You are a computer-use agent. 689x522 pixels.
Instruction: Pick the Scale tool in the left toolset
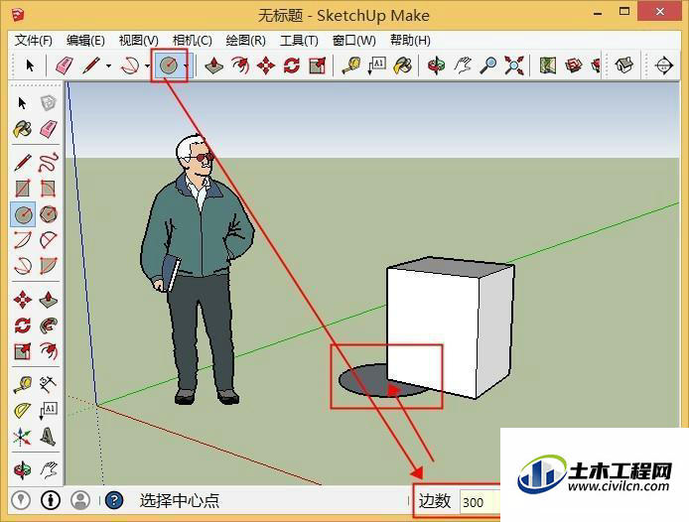pos(23,351)
